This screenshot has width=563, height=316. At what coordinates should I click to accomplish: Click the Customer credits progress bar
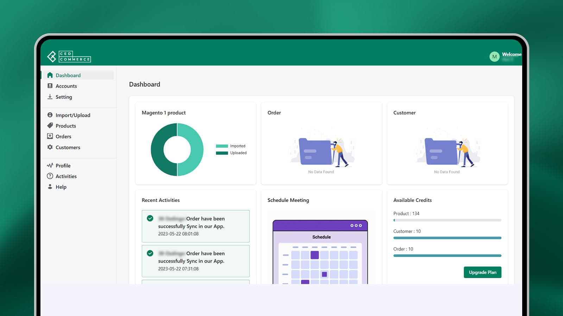click(447, 238)
